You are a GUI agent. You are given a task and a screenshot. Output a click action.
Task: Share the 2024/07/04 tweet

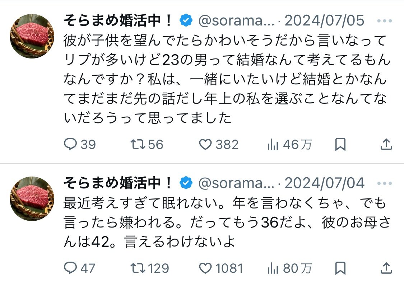(x=386, y=268)
